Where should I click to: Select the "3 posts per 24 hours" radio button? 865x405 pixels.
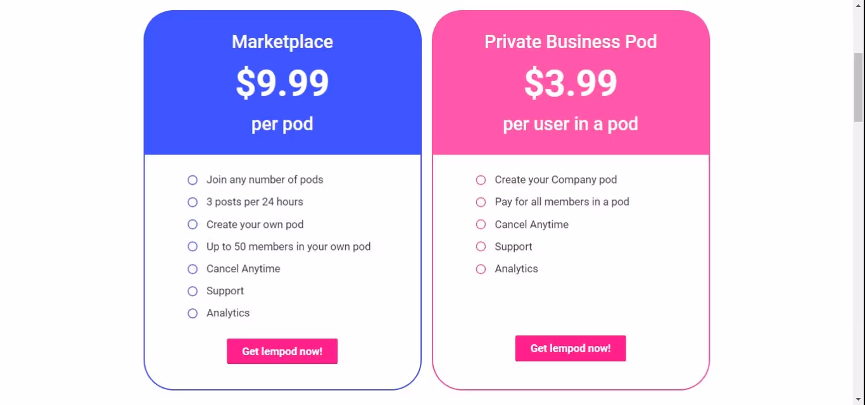(x=193, y=202)
